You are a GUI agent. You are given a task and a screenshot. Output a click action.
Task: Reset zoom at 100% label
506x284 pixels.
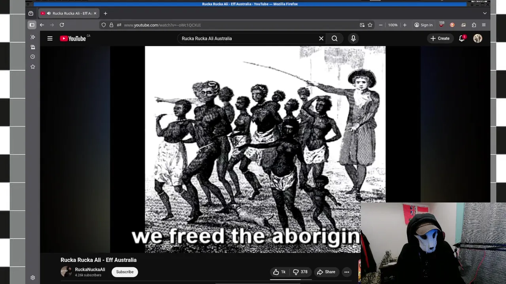(393, 25)
